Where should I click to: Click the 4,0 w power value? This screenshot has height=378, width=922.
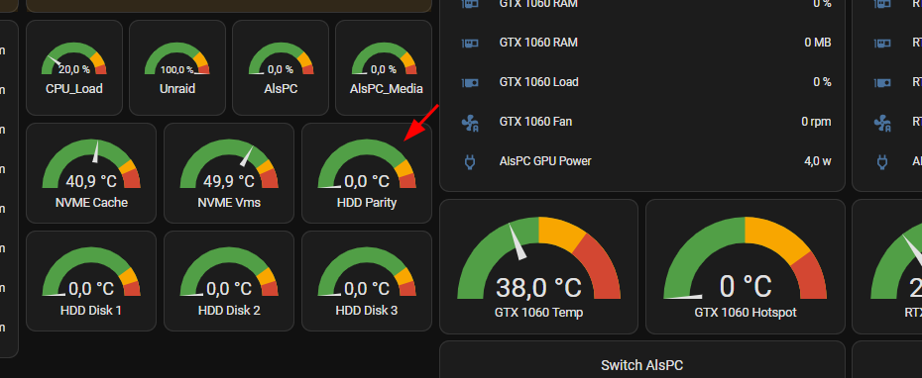coord(817,161)
